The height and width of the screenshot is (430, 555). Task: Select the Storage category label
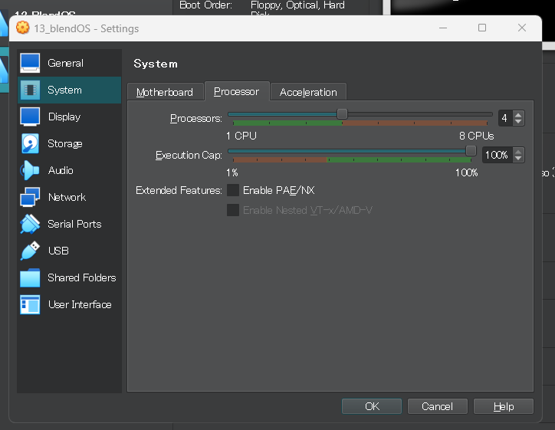click(x=64, y=144)
